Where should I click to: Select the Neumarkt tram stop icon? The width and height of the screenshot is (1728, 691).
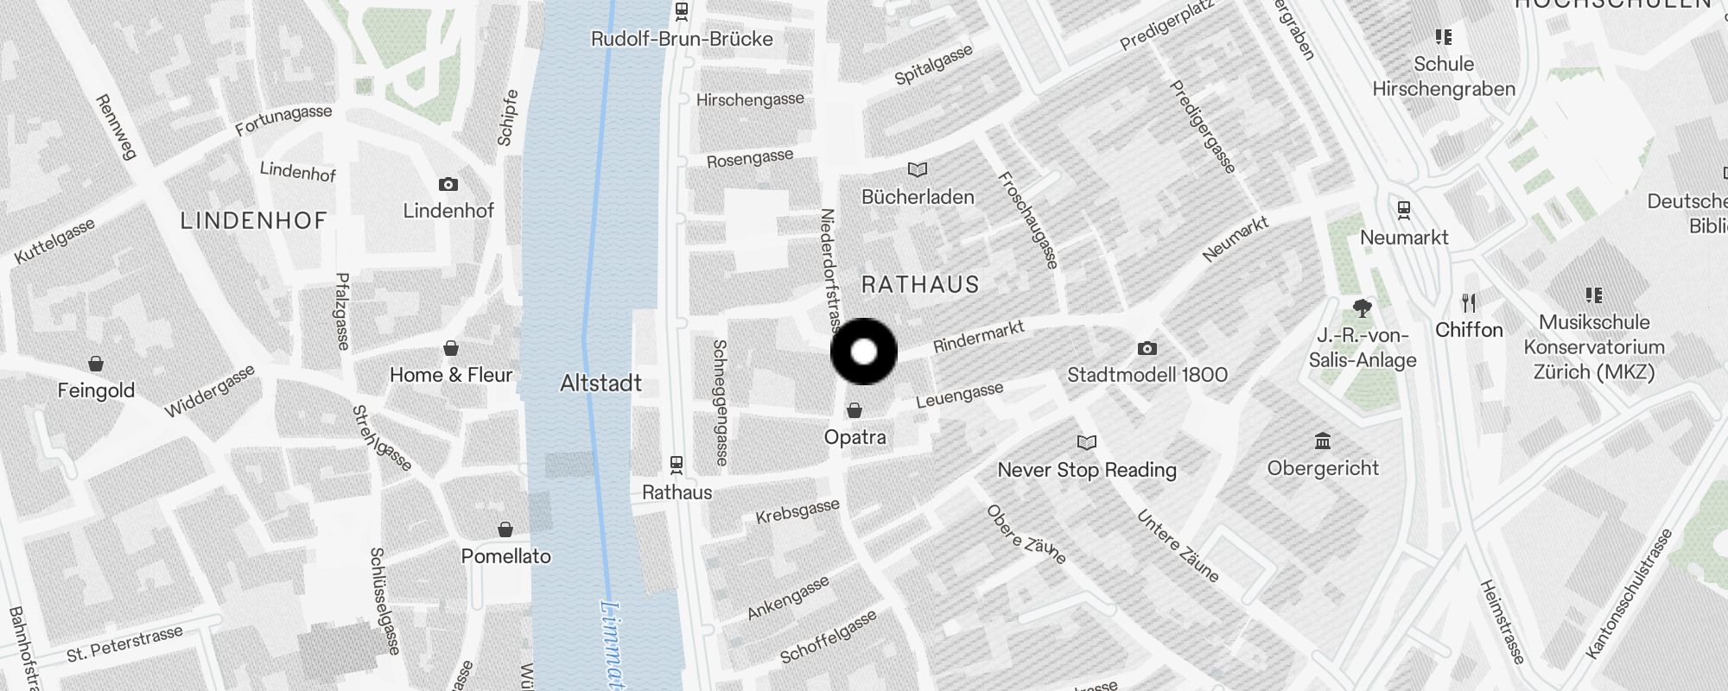[x=1404, y=210]
